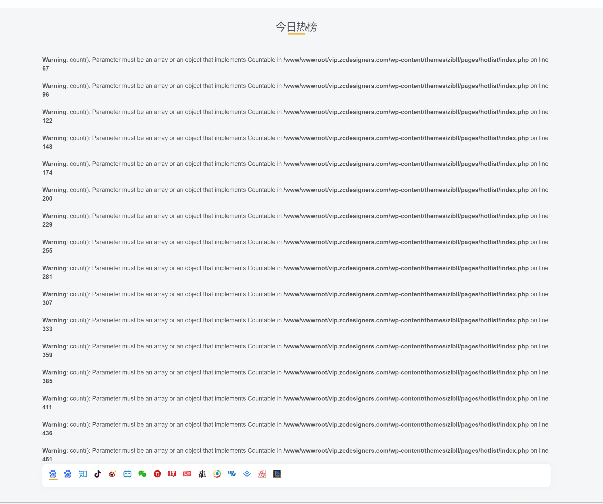603x504 pixels.
Task: Click the line number 461 warning text
Action: pos(47,459)
